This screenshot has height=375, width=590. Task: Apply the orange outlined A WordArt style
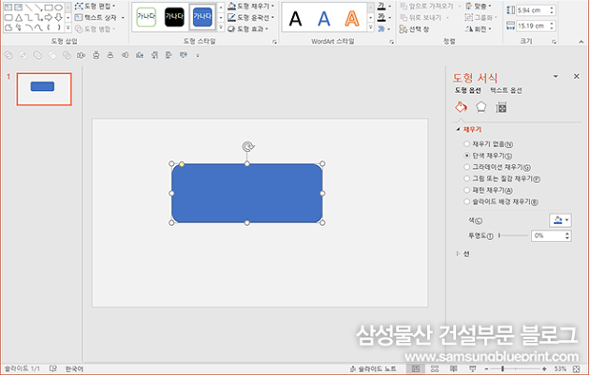tap(352, 18)
